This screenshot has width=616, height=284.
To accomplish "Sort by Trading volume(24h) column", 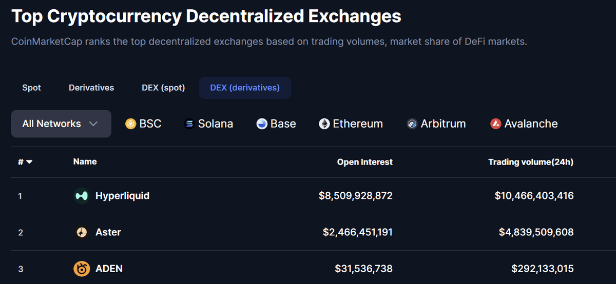I will (x=531, y=162).
